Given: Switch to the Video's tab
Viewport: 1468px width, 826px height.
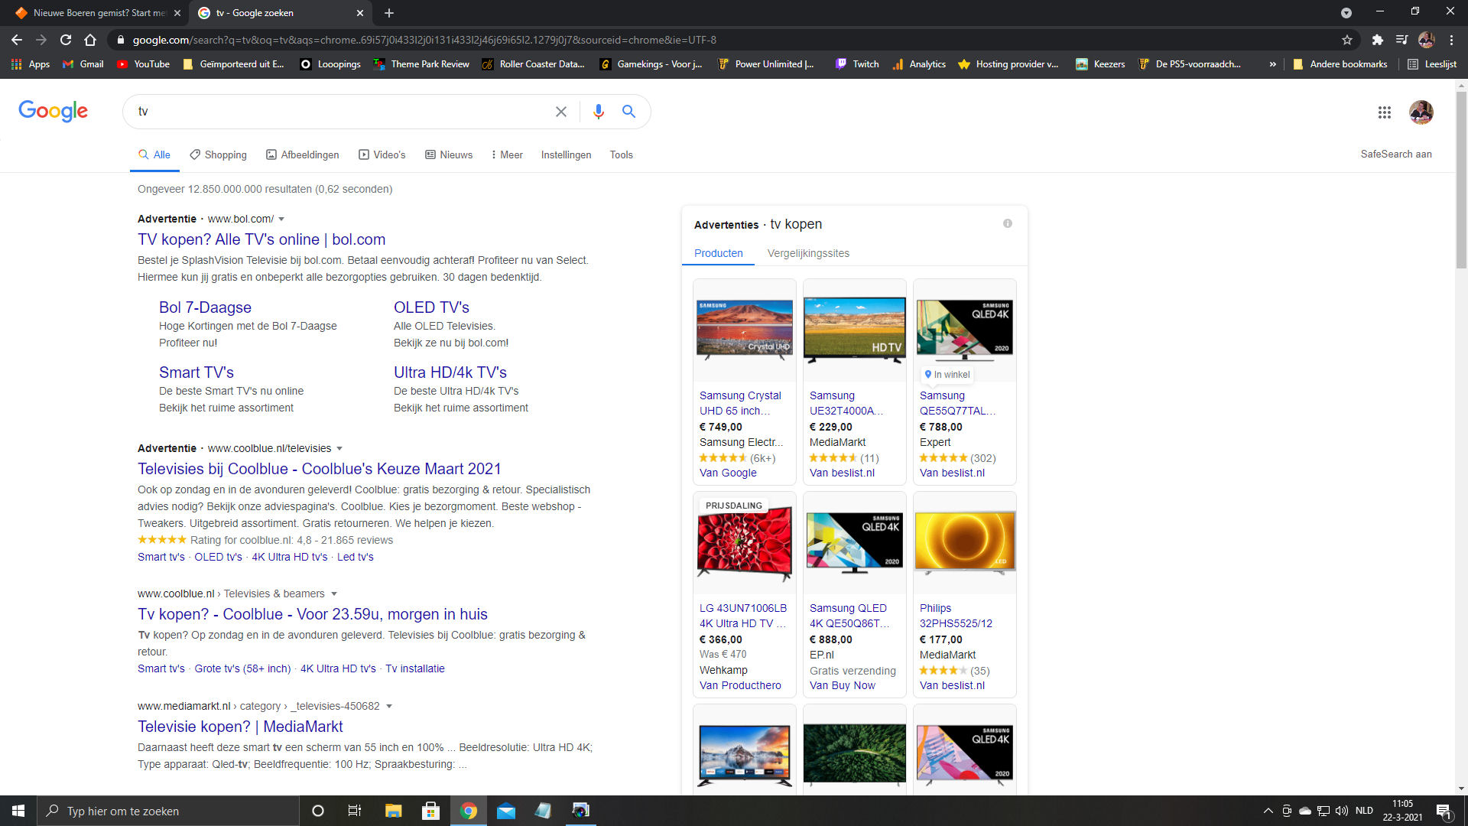Looking at the screenshot, I should (x=382, y=154).
